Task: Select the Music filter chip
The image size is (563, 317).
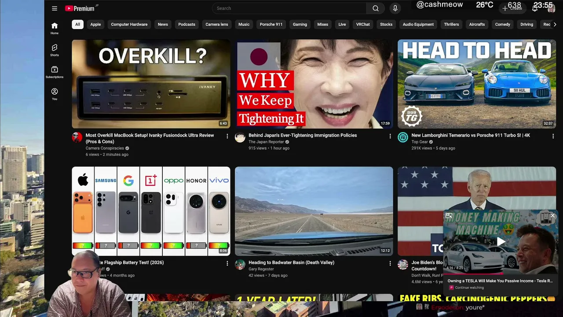Action: pyautogui.click(x=244, y=25)
